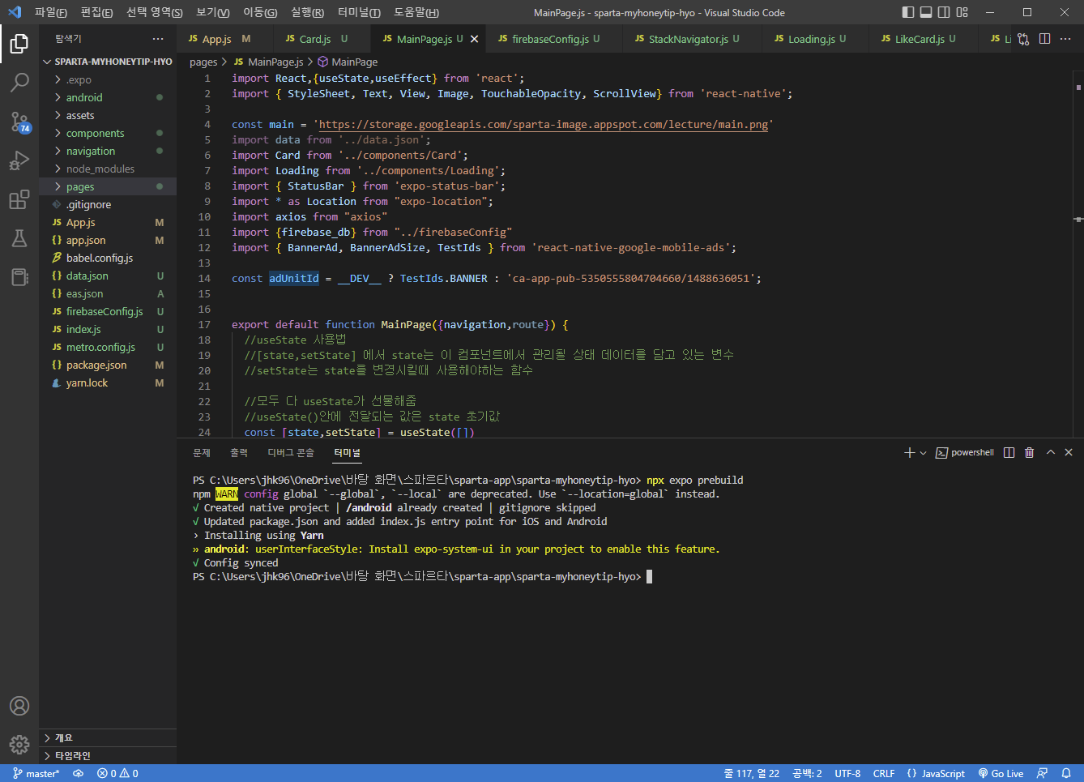Image resolution: width=1084 pixels, height=782 pixels.
Task: Collapse the SPARTA-MYHONEYTIP-HYO folder section
Action: point(108,62)
